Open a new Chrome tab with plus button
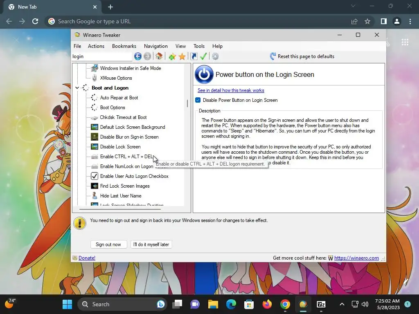419x314 pixels. point(110,7)
